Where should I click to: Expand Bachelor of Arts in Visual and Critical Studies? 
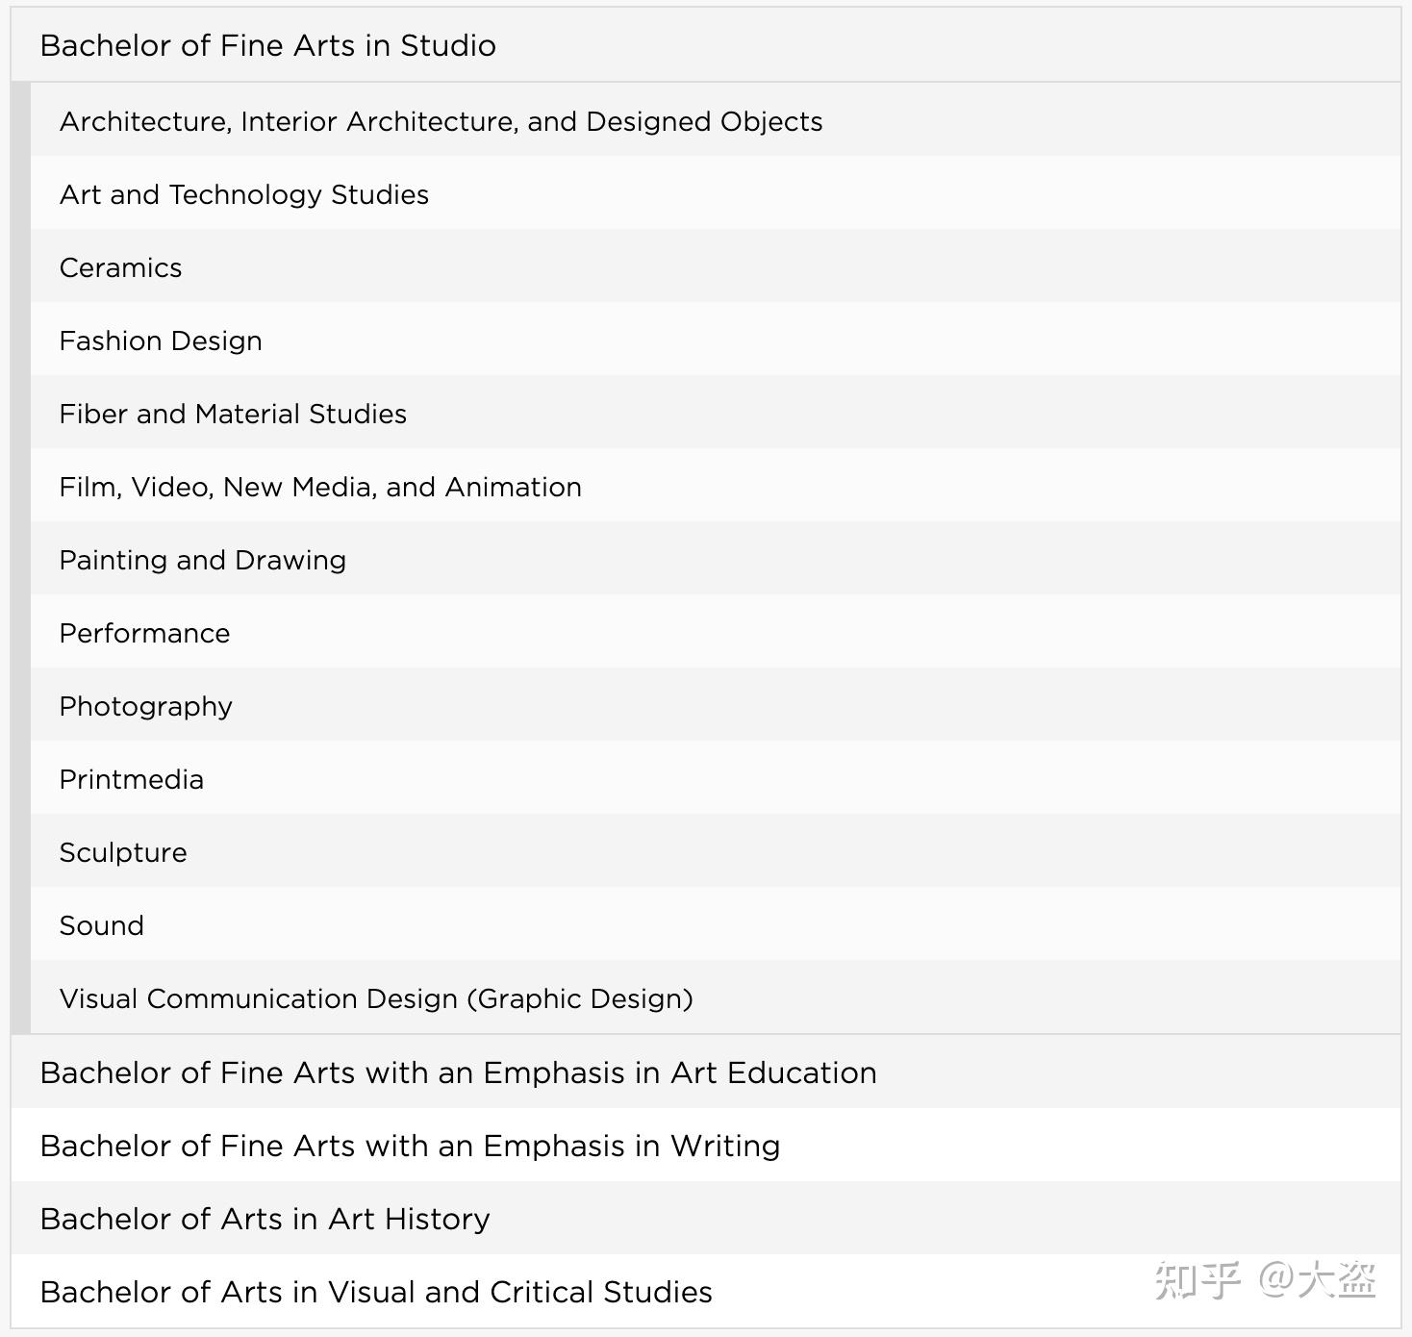coord(376,1292)
